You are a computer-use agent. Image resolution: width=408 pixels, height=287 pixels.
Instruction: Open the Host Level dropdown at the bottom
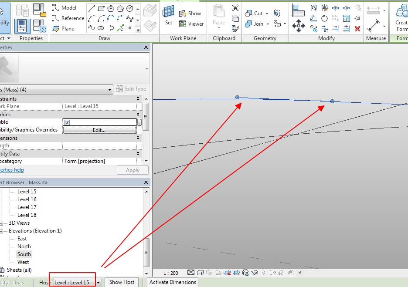(x=99, y=282)
